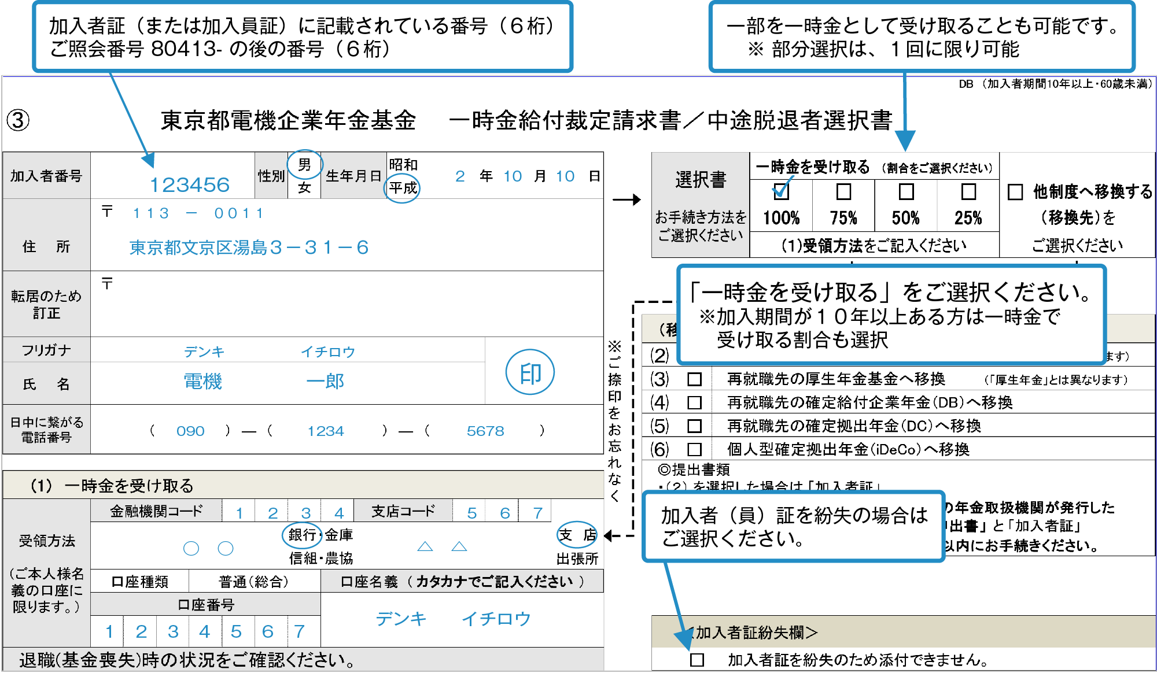Click furigana デンキ in the name row
This screenshot has width=1157, height=673.
click(204, 352)
